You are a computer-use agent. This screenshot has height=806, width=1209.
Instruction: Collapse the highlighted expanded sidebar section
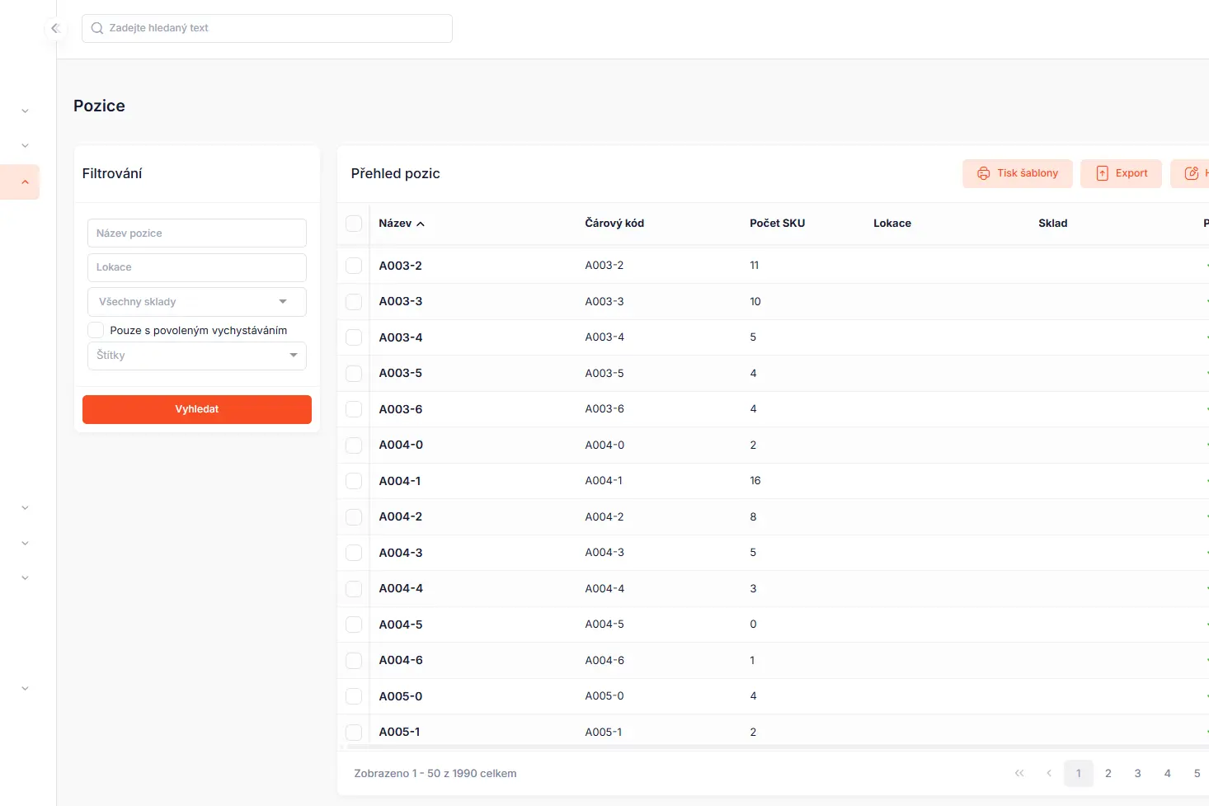(25, 182)
